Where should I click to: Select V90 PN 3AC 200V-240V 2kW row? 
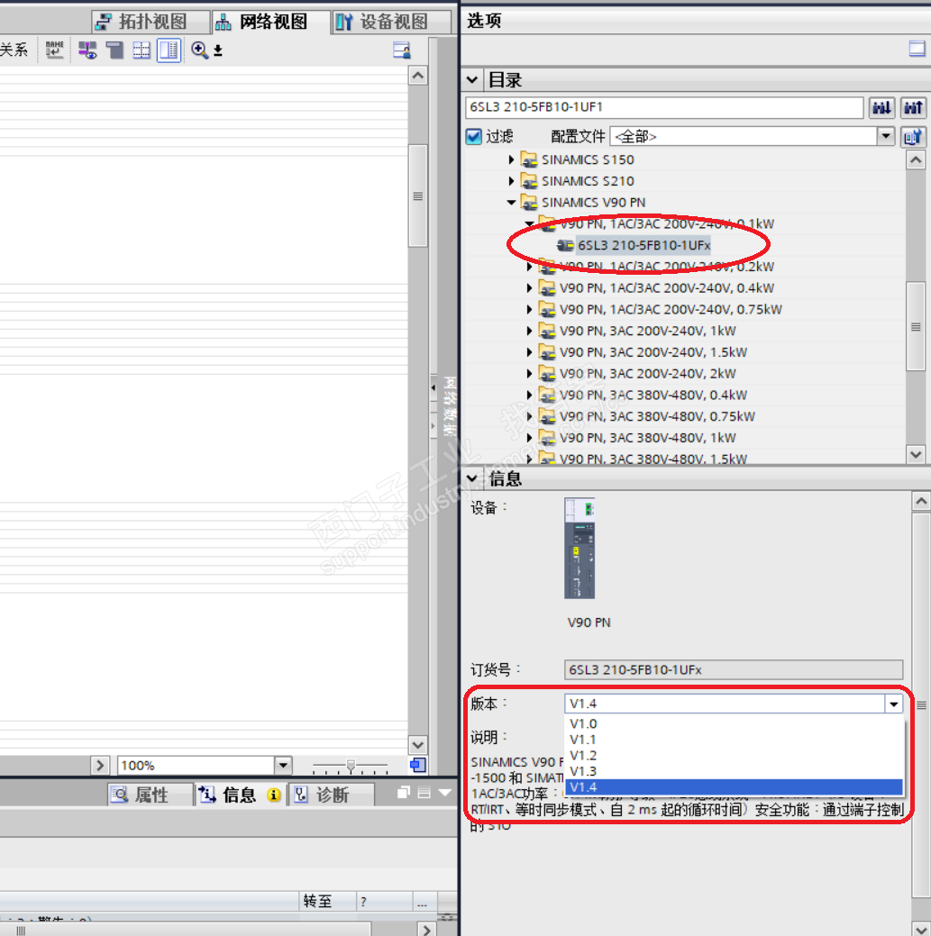647,374
